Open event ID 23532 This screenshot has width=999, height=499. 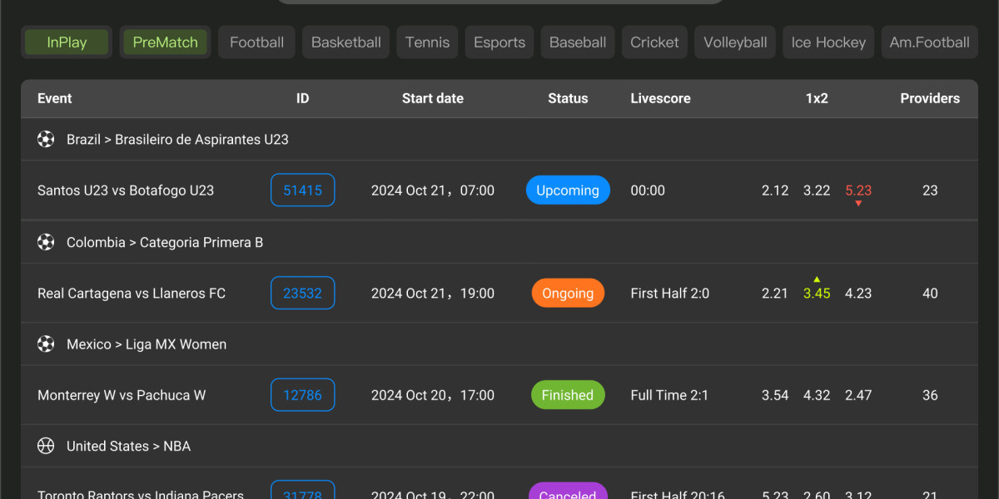(302, 294)
